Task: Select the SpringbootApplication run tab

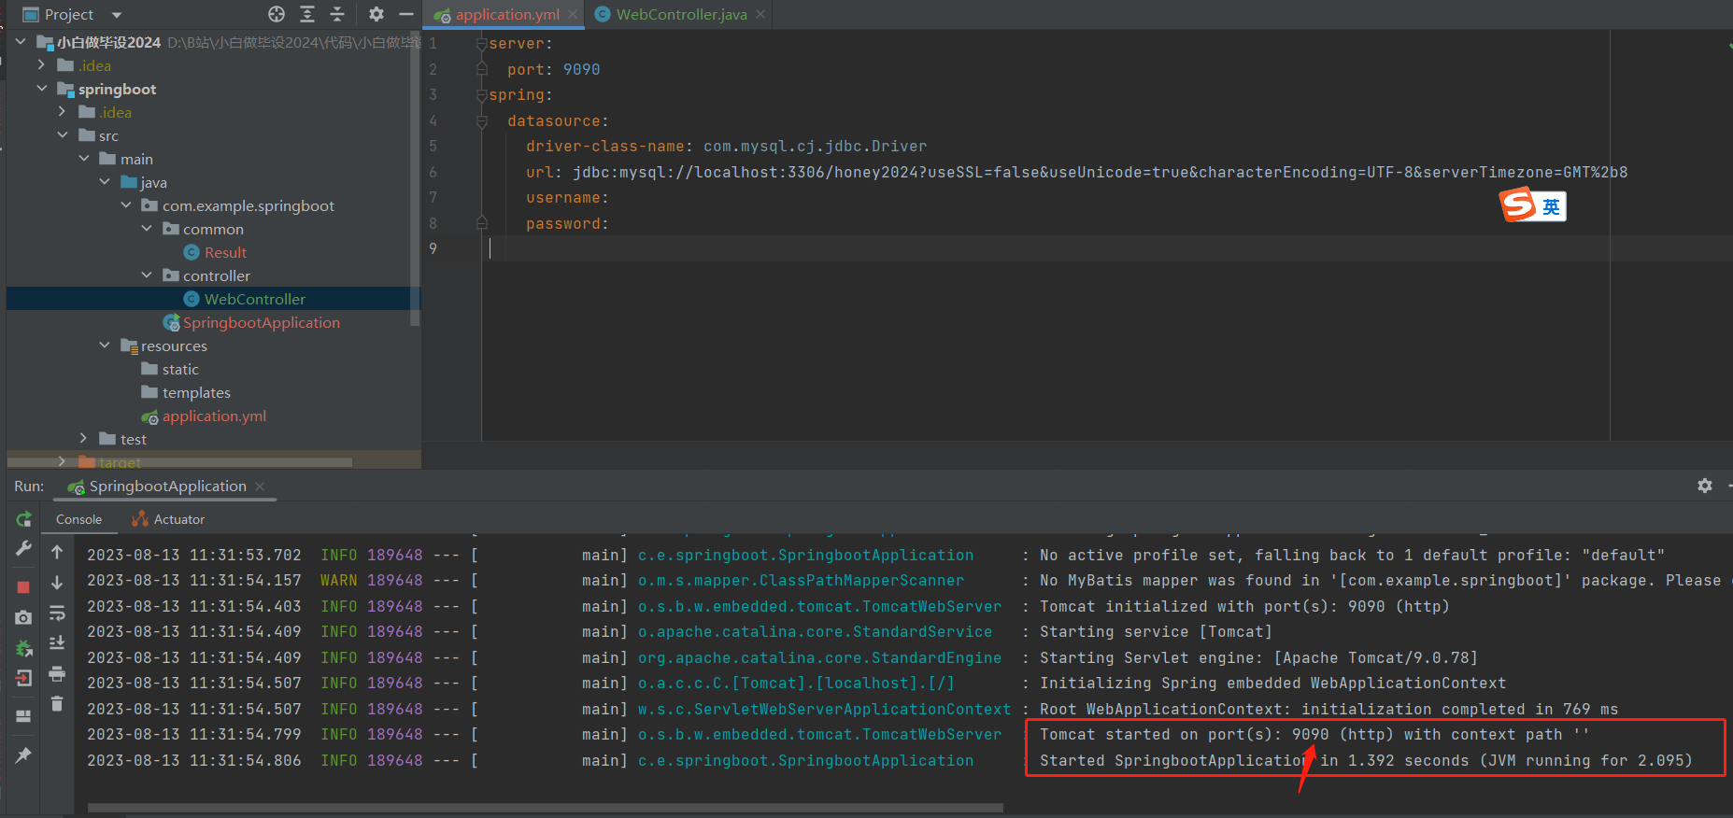Action: coord(167,487)
